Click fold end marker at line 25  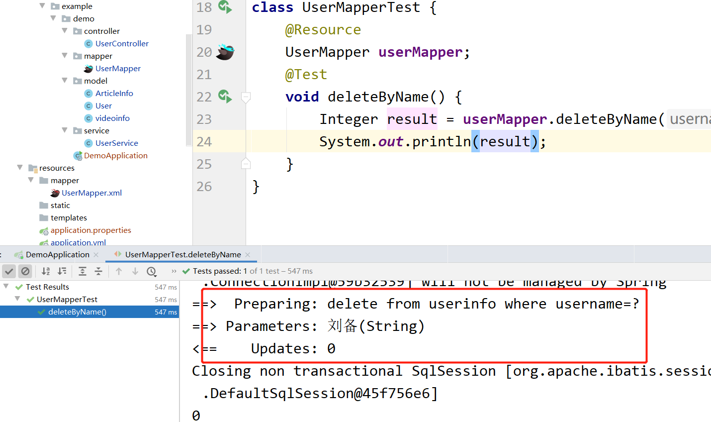pos(246,163)
